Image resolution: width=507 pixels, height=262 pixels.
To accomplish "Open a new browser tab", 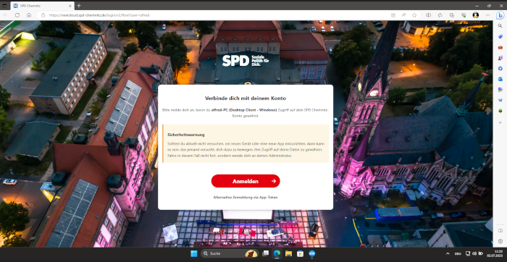I will (79, 6).
